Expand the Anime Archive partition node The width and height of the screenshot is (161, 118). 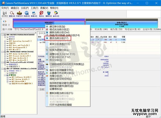coord(5,54)
